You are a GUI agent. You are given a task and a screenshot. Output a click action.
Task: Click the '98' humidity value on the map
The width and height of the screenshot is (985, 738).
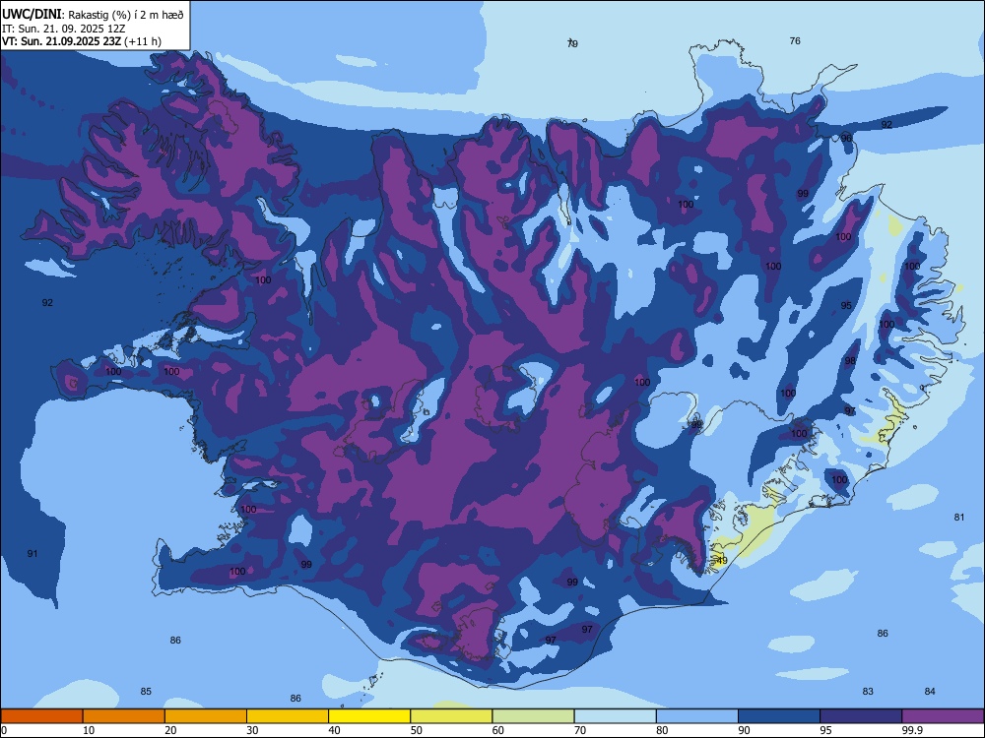click(850, 361)
